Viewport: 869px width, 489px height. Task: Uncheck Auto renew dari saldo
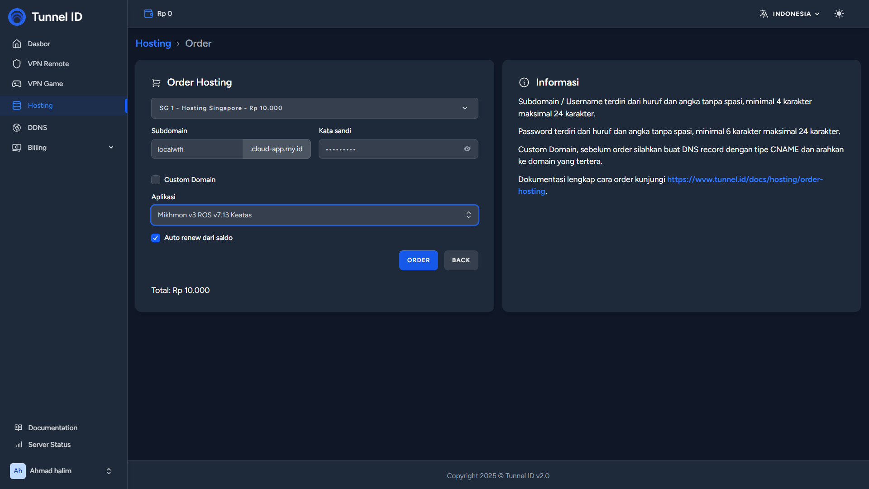click(156, 238)
